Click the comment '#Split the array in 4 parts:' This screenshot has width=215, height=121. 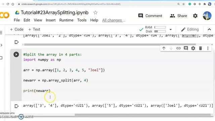(x=52, y=54)
